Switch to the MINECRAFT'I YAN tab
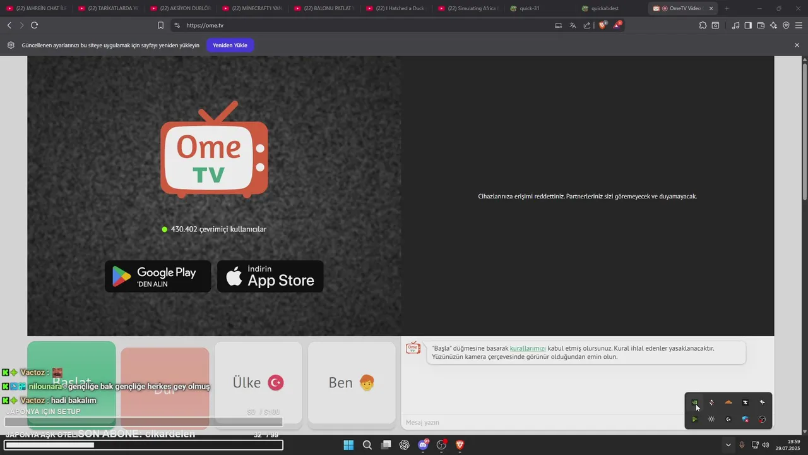The image size is (808, 455). click(x=252, y=8)
